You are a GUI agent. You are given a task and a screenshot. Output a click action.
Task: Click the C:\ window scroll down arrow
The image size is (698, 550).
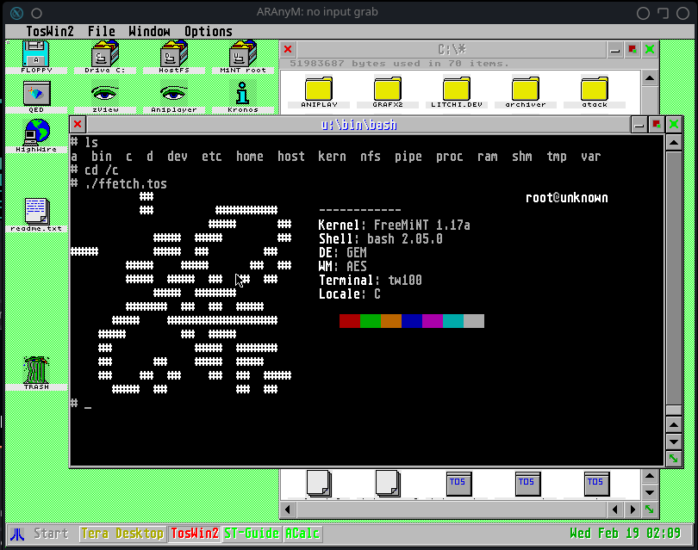[650, 492]
